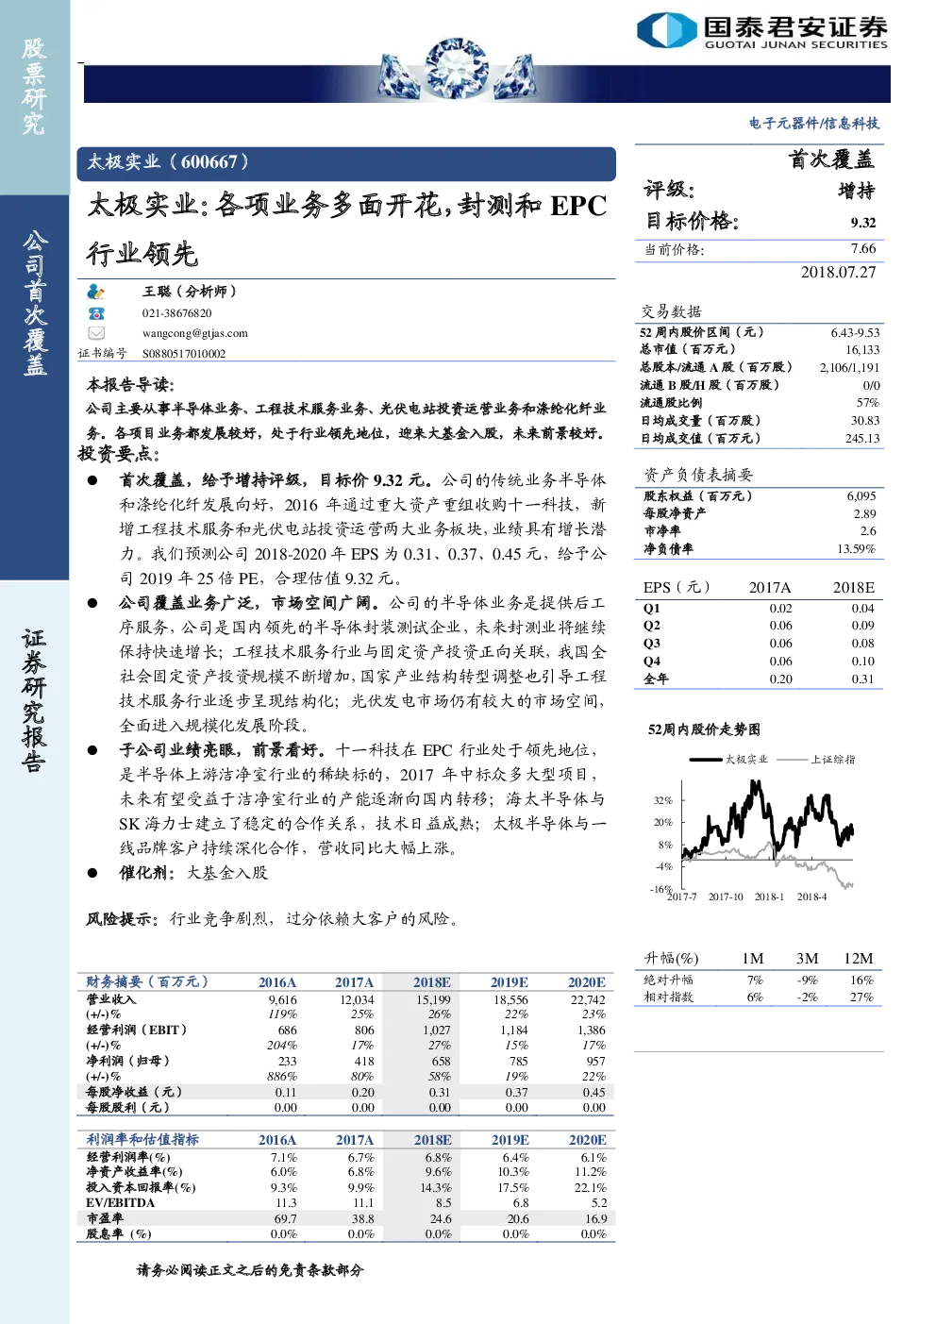Select 2019E net profit value 785
936x1324 pixels.
click(x=518, y=1062)
